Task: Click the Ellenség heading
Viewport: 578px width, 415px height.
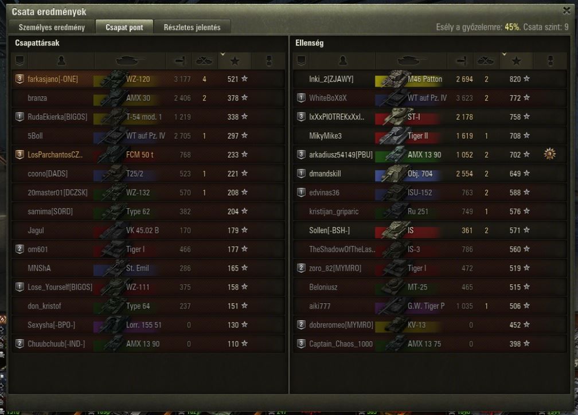Action: (x=309, y=43)
